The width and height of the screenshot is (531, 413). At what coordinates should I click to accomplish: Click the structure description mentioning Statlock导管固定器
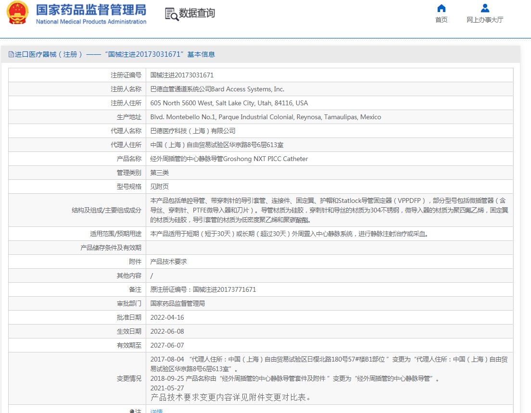pyautogui.click(x=329, y=210)
